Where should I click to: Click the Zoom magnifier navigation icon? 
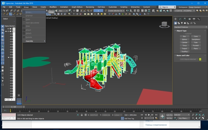tap(193, 115)
